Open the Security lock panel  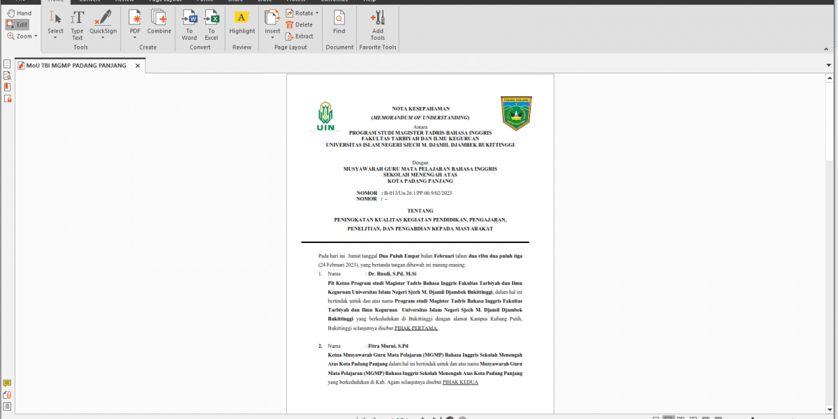(x=8, y=99)
